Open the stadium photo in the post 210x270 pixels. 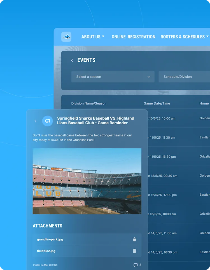[x=87, y=181]
